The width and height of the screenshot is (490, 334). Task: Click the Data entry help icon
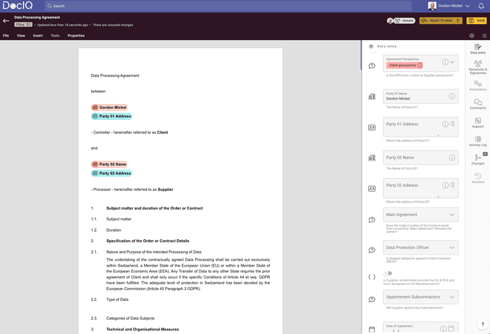[x=371, y=46]
